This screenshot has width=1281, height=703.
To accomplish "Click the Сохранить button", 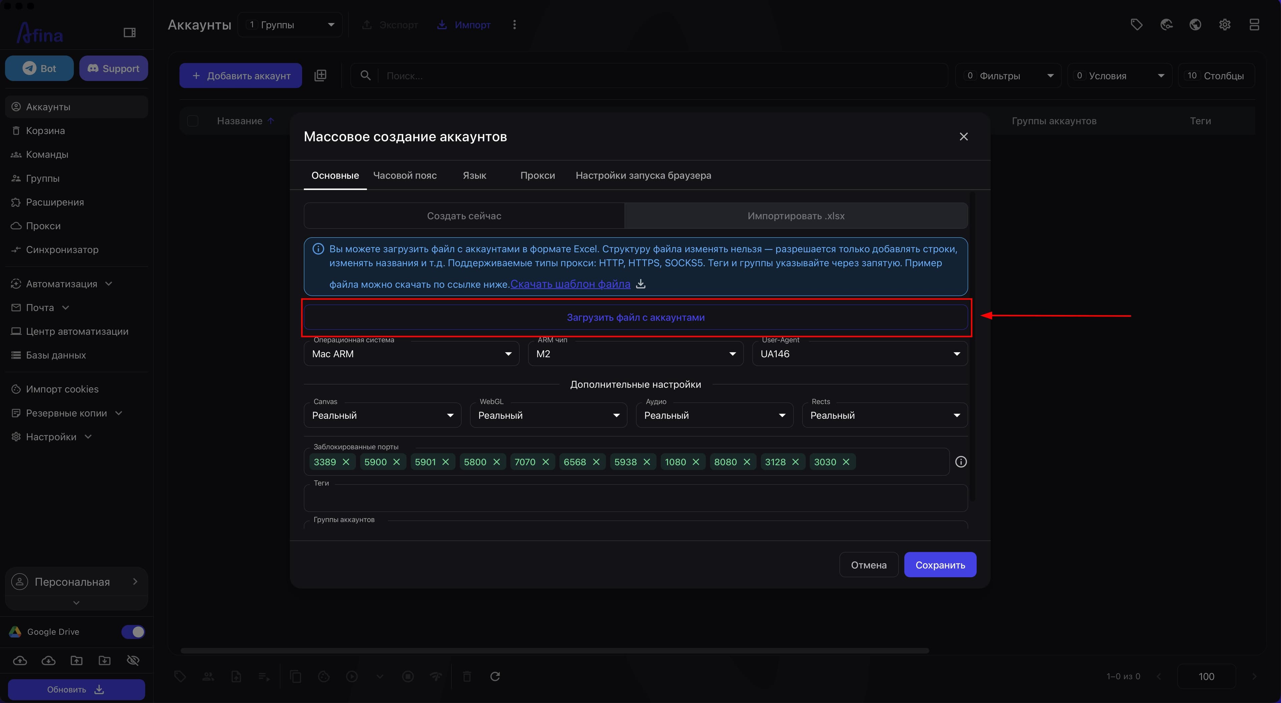I will [940, 565].
